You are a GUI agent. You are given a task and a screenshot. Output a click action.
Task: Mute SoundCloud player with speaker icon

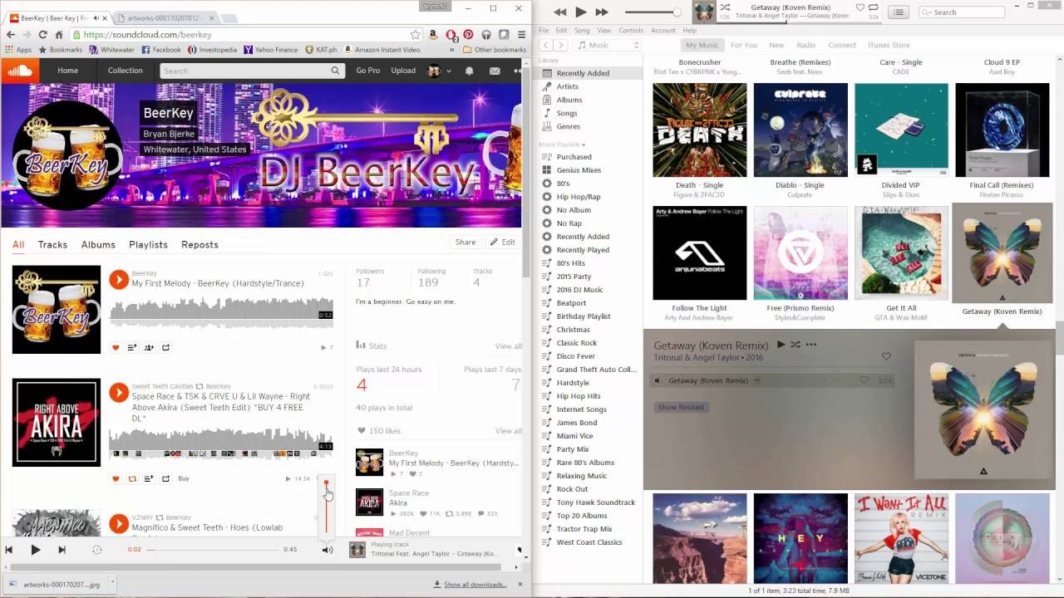point(327,550)
